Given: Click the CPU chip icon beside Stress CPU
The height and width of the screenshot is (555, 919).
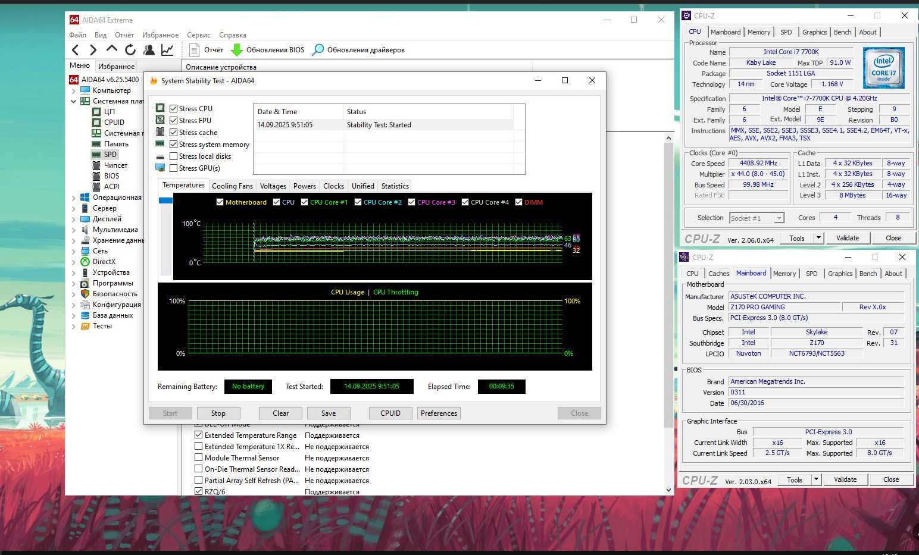Looking at the screenshot, I should 160,108.
